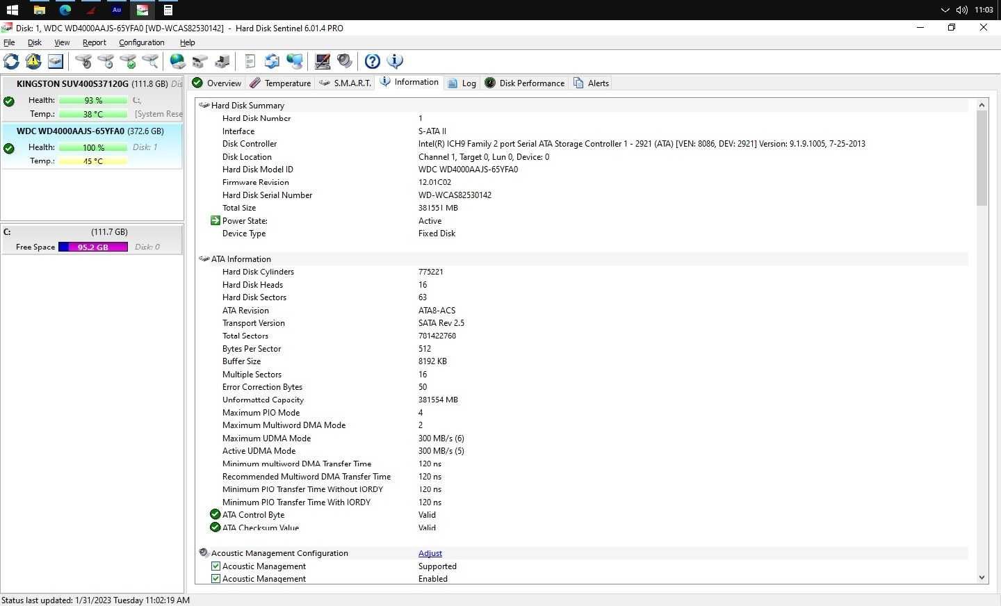This screenshot has width=1001, height=606.
Task: Open the Configuration menu
Action: pyautogui.click(x=141, y=42)
